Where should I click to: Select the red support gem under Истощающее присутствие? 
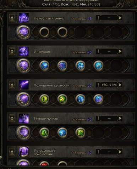(x=44, y=164)
